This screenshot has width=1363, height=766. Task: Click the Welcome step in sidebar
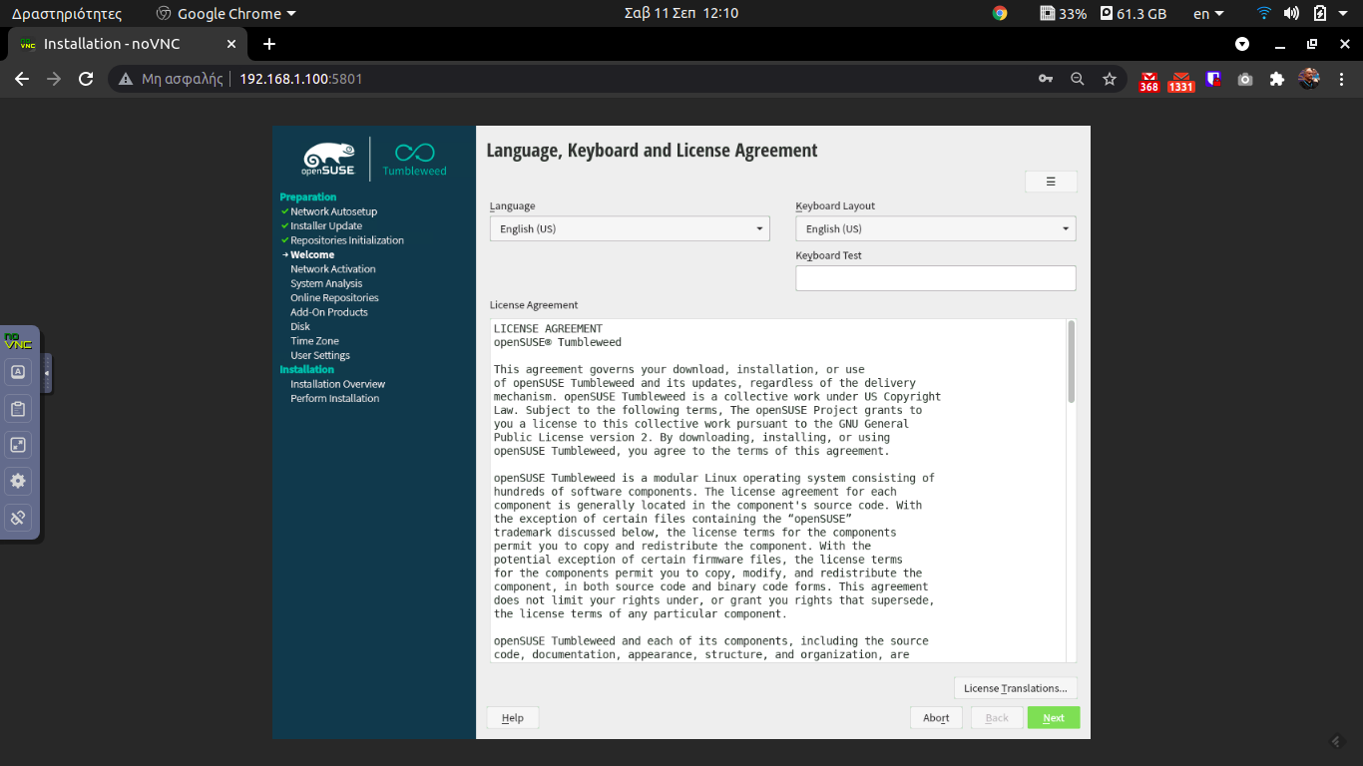point(312,255)
